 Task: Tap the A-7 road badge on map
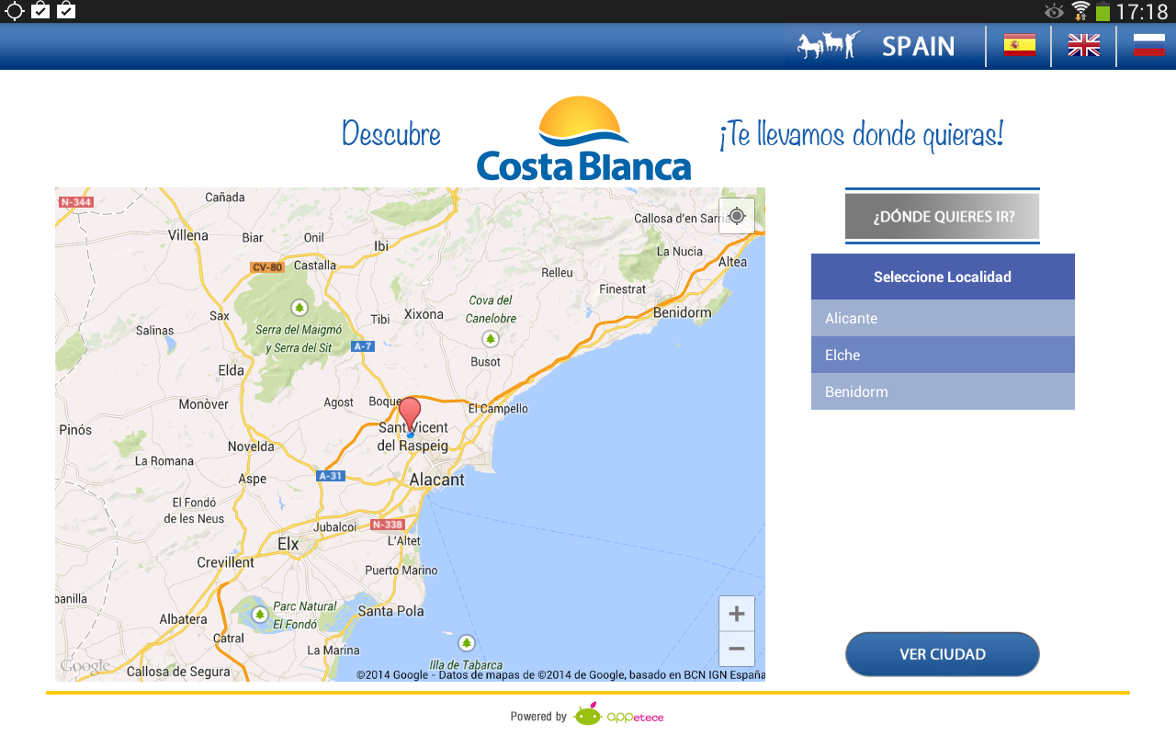click(364, 346)
